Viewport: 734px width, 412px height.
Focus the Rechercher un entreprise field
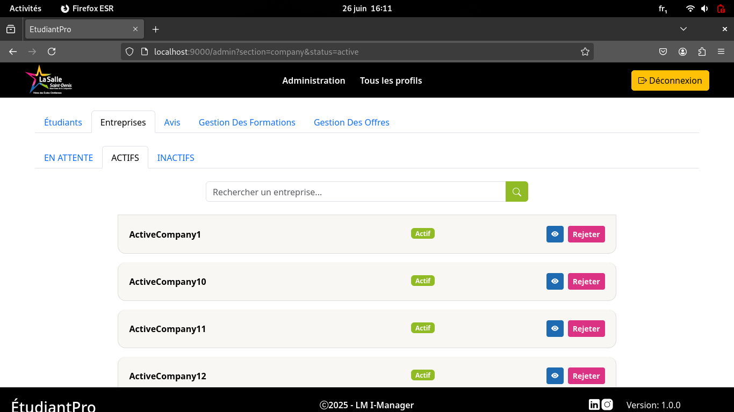355,192
